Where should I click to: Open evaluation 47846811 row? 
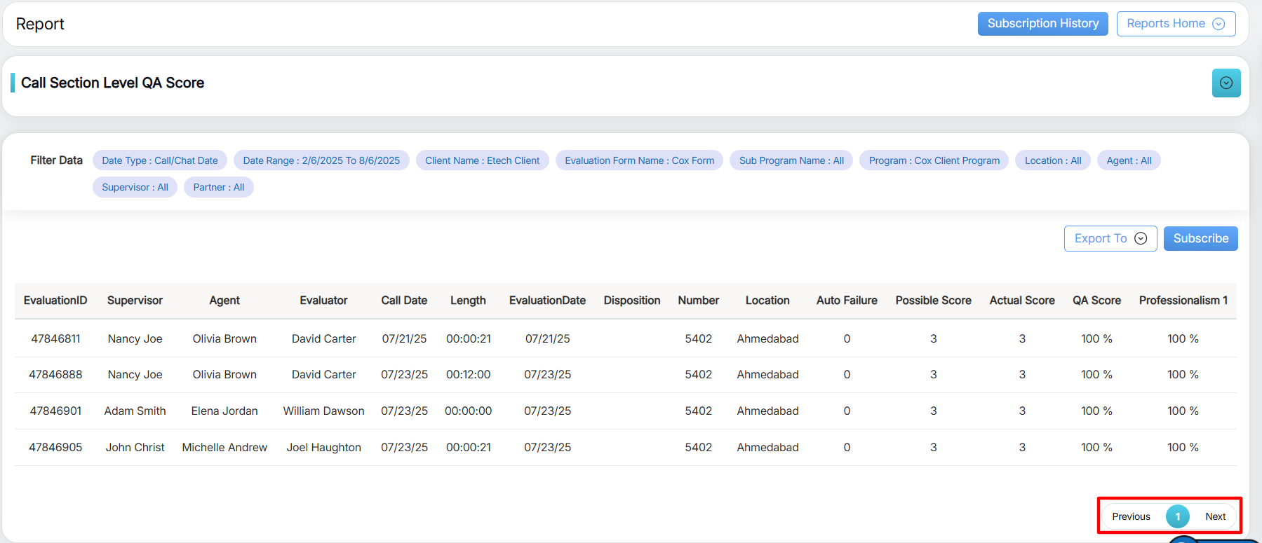click(x=55, y=338)
